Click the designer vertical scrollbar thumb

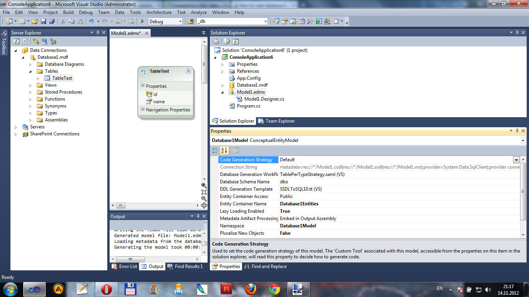[x=204, y=64]
